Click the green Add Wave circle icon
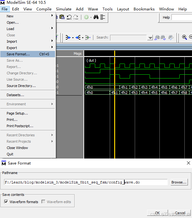This screenshot has width=192, height=218. click(86, 17)
